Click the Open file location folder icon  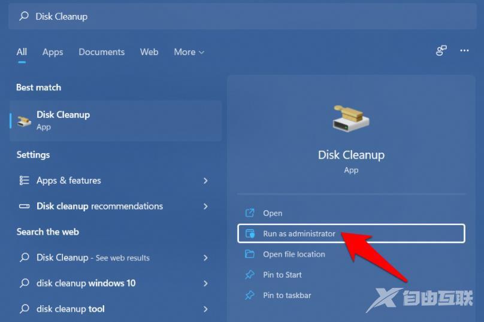pos(250,254)
